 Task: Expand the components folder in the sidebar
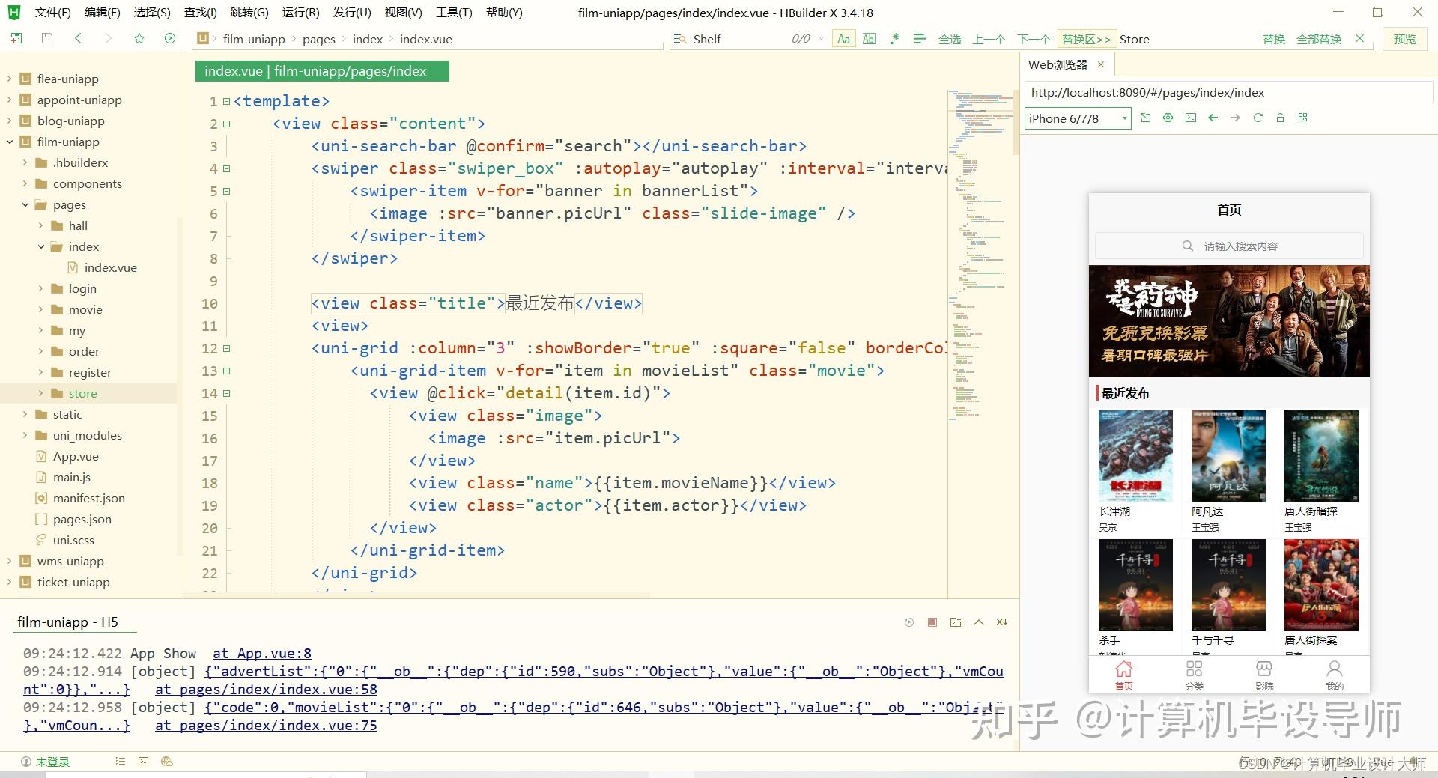coord(25,183)
